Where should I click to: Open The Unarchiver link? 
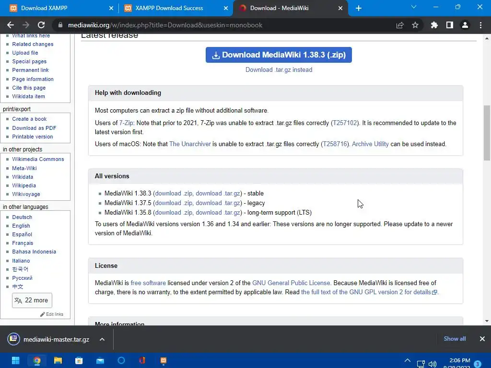(190, 144)
